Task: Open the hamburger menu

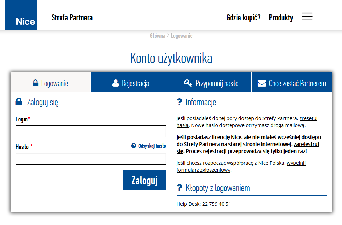Action: pos(307,16)
